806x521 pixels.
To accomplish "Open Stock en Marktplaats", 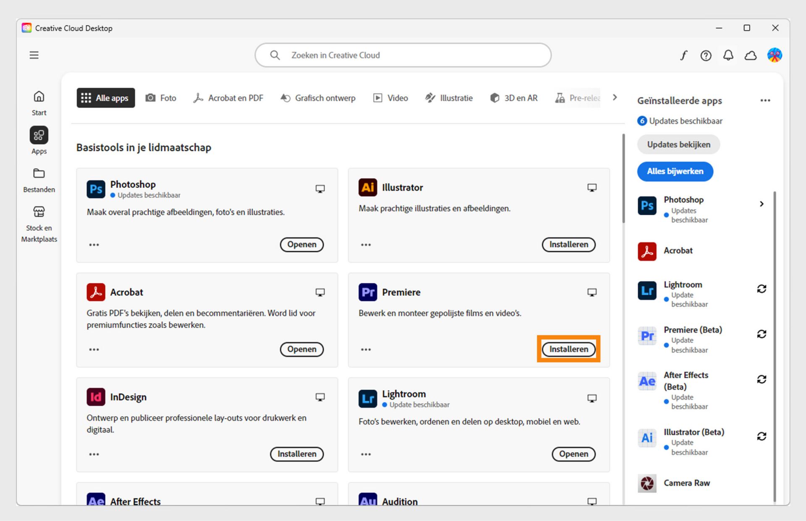I will (x=39, y=224).
